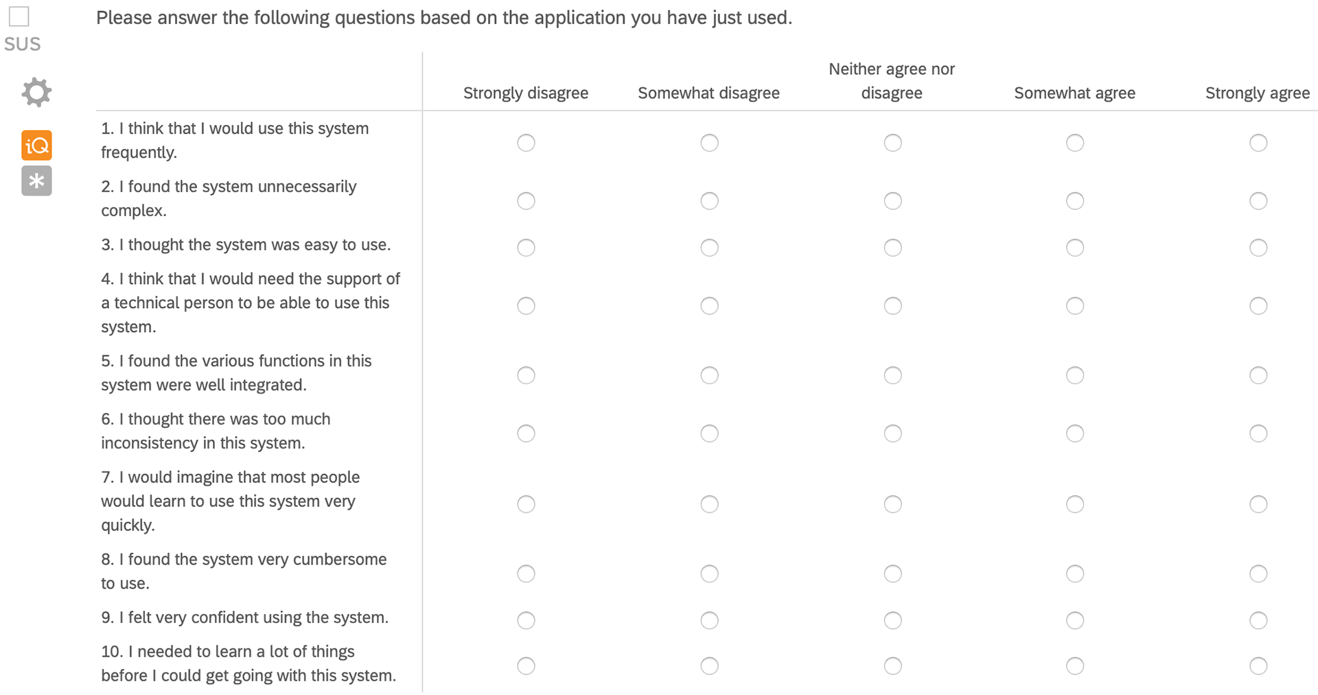Image resolution: width=1318 pixels, height=695 pixels.
Task: Click the instruction text above the matrix
Action: (x=444, y=18)
